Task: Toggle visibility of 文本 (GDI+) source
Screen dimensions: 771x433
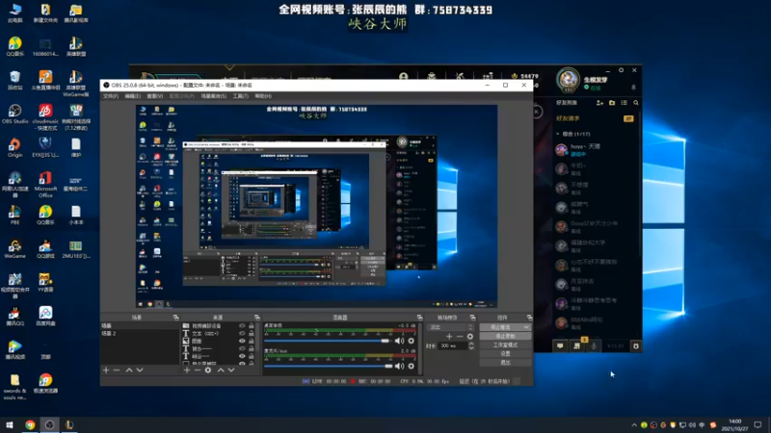Action: coord(242,333)
